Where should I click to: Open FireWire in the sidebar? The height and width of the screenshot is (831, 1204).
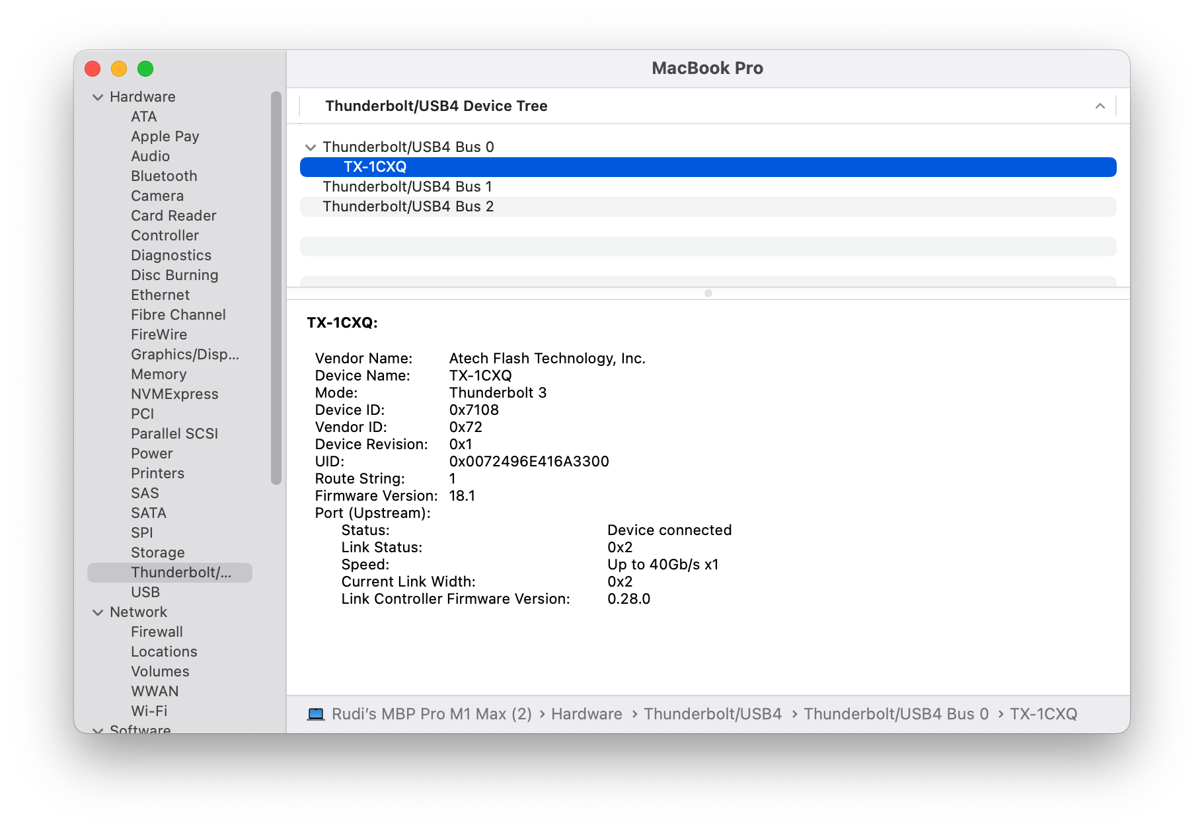[159, 335]
